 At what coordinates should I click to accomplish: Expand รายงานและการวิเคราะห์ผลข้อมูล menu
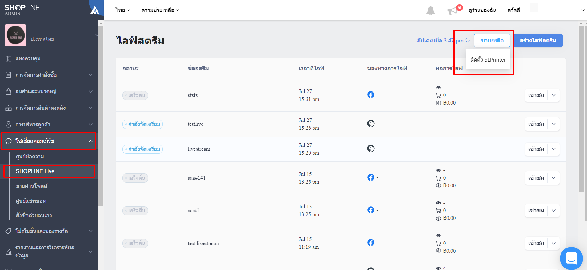(x=90, y=252)
